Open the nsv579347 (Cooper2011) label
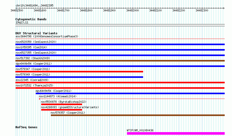The image size is (232, 136). coord(33,69)
